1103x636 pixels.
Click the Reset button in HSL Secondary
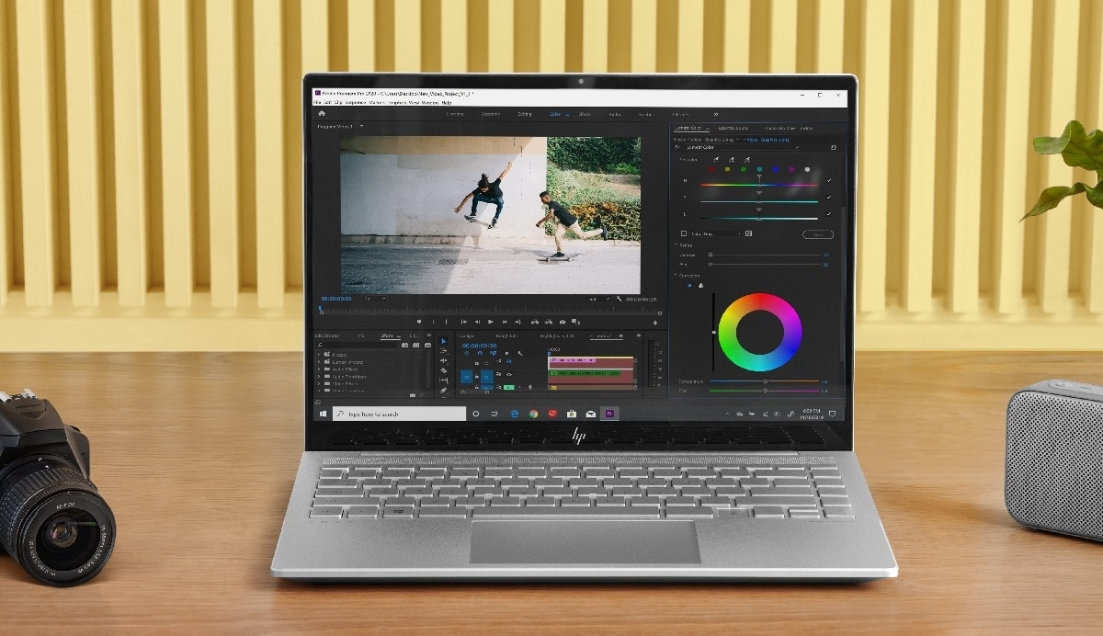817,234
